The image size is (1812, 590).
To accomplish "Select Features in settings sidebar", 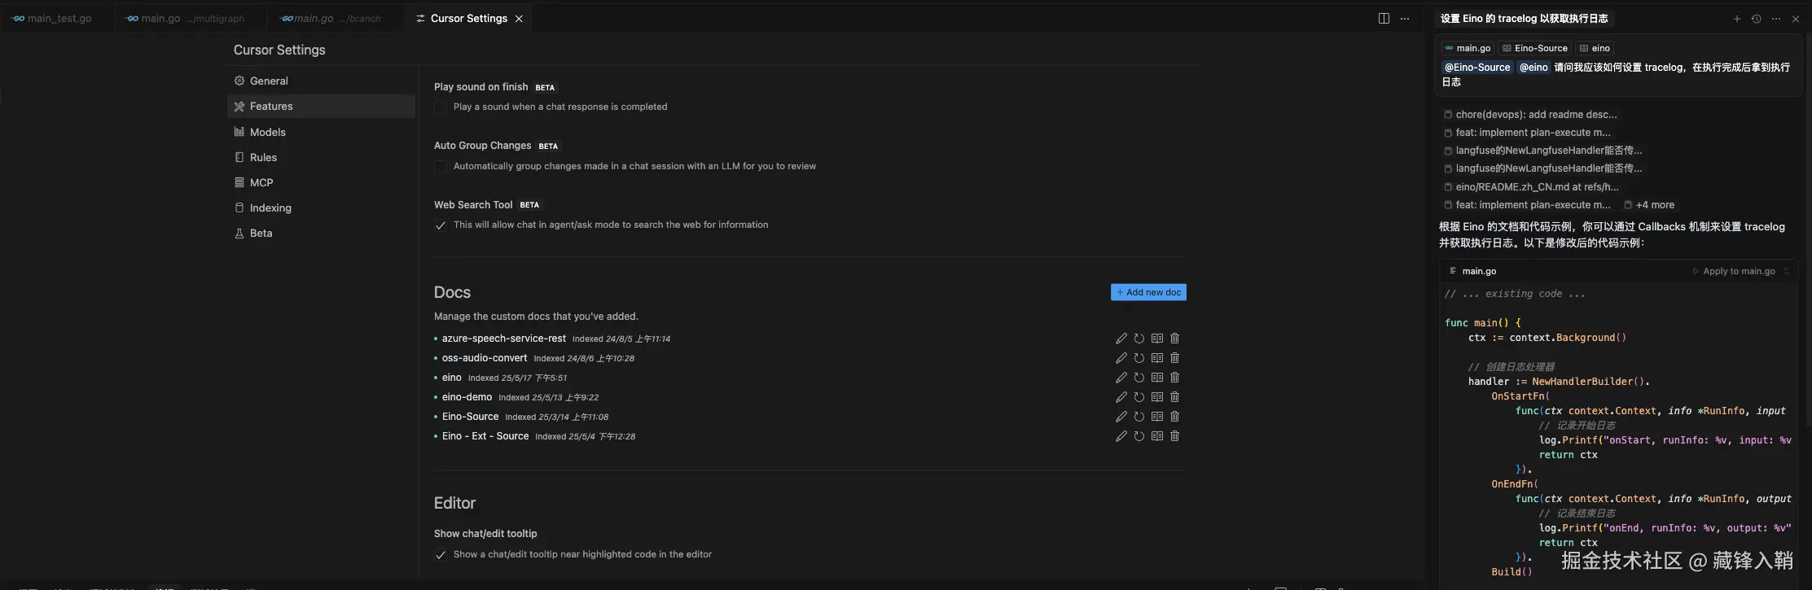I will click(x=321, y=107).
